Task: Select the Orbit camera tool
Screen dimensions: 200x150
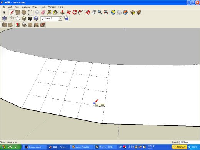Action: pos(88,12)
